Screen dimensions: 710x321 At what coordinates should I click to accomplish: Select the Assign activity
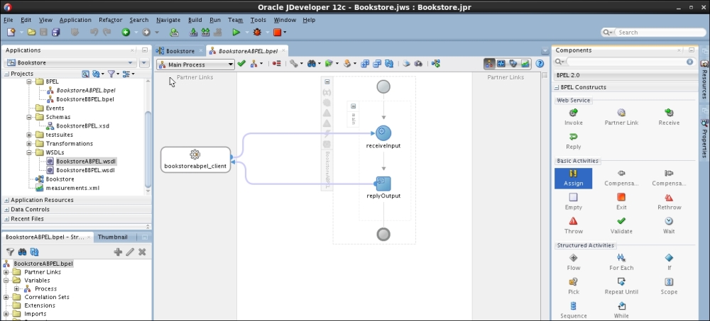point(573,178)
